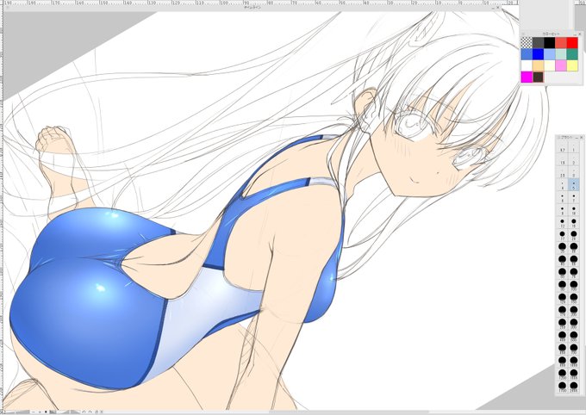Select the teal green swatch in color set
586x415 pixels.
click(x=572, y=54)
